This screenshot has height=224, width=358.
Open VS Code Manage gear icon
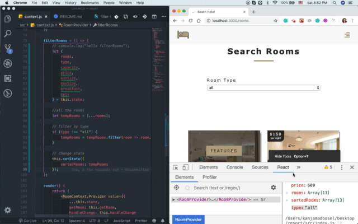(7, 210)
